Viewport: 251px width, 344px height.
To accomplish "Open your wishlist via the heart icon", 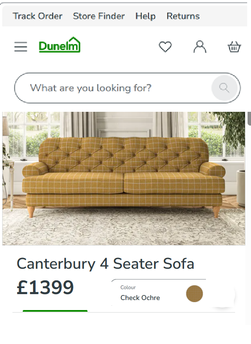I will click(x=166, y=46).
